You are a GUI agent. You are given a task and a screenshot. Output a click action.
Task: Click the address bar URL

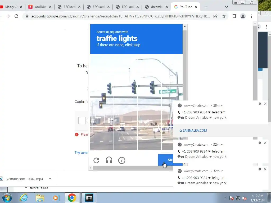point(120,16)
